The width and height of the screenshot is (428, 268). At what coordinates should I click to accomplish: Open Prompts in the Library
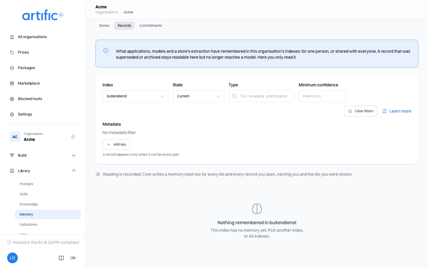point(48,184)
